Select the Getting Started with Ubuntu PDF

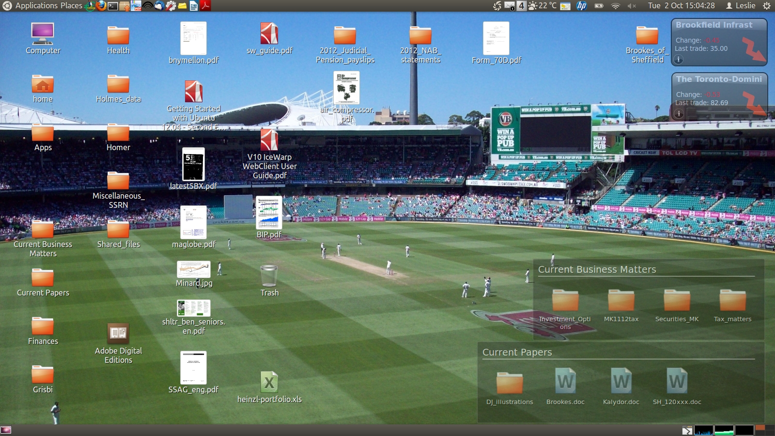point(194,106)
